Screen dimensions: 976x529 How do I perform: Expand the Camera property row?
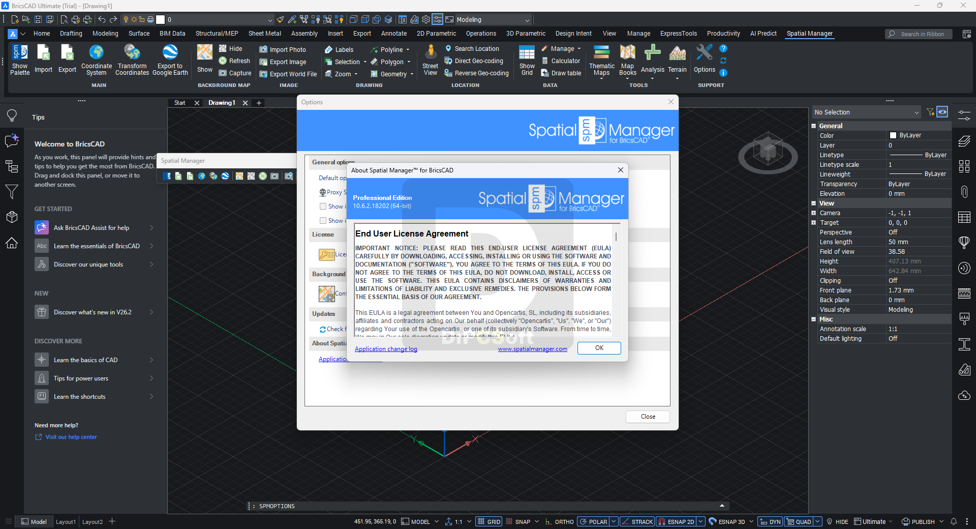click(813, 213)
